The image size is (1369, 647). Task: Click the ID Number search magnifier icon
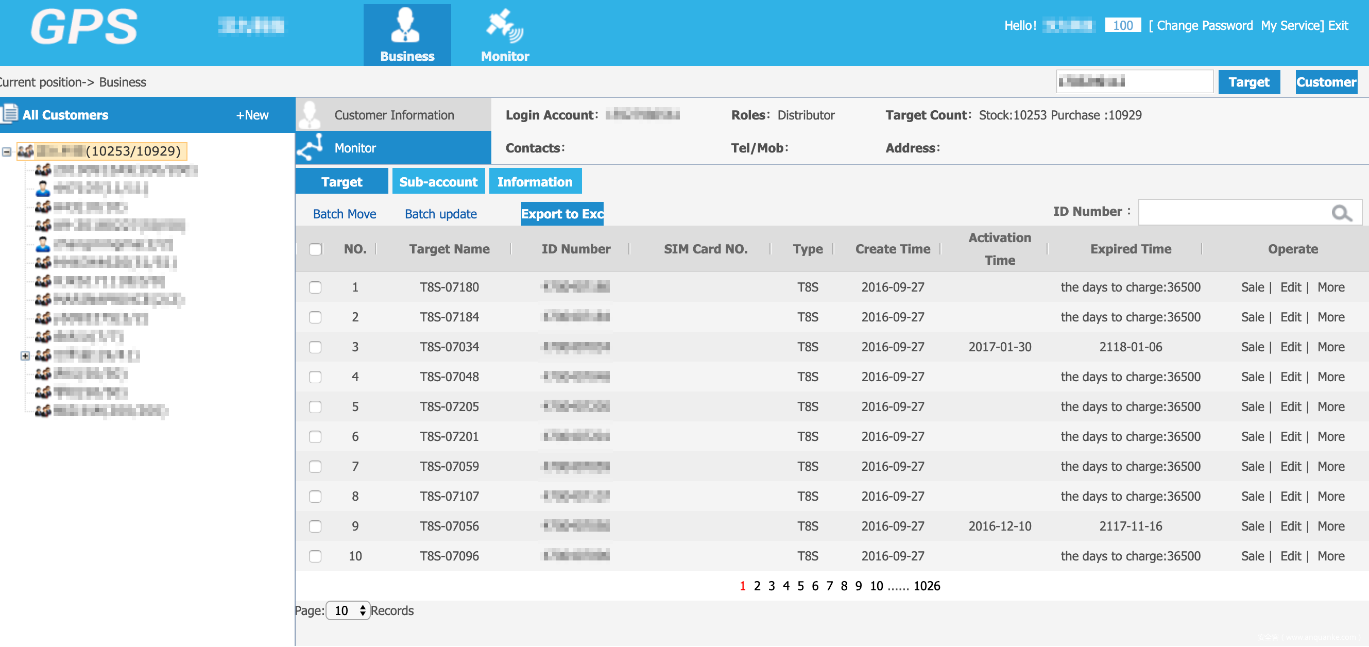point(1341,213)
